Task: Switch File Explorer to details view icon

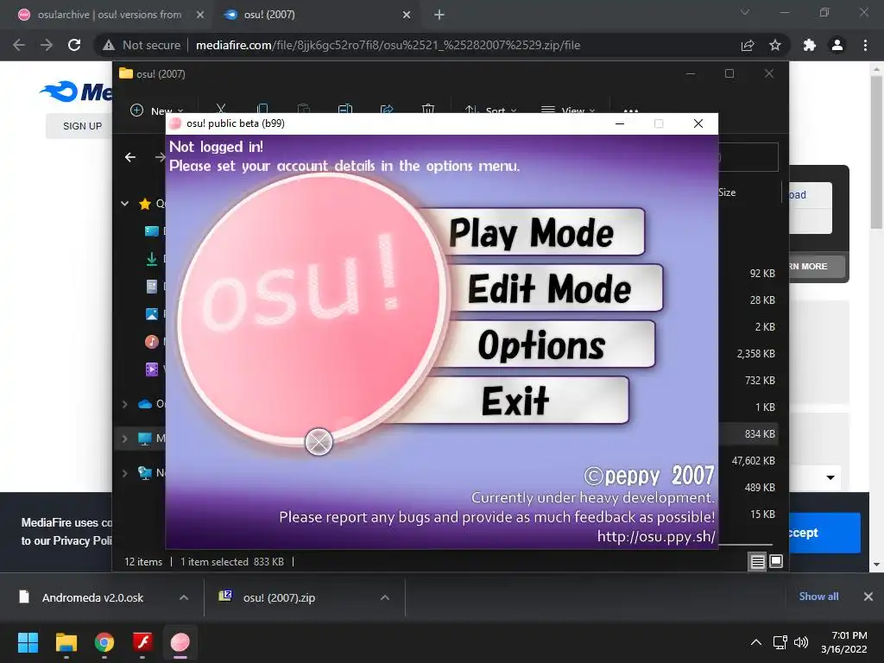Action: 758,561
